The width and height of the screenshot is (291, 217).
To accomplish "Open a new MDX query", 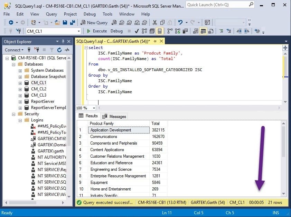I will tap(122, 23).
